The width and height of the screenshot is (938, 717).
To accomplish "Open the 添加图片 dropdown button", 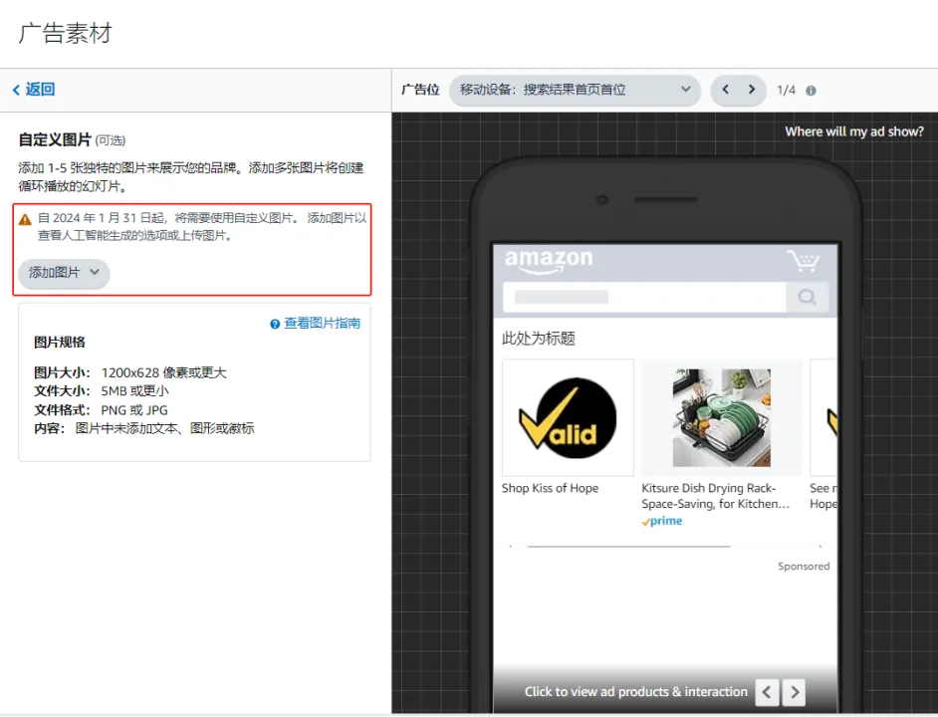I will (64, 273).
